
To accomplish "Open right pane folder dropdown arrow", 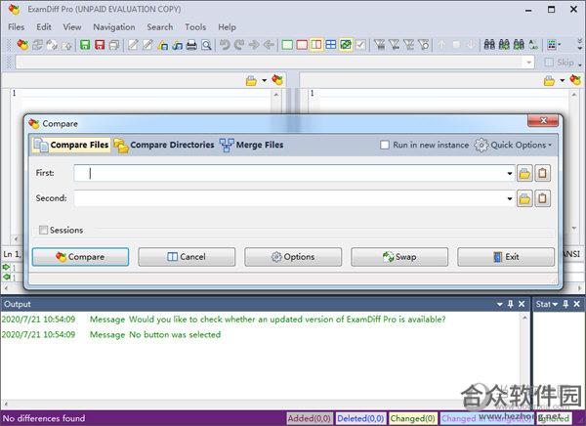I will pos(563,80).
